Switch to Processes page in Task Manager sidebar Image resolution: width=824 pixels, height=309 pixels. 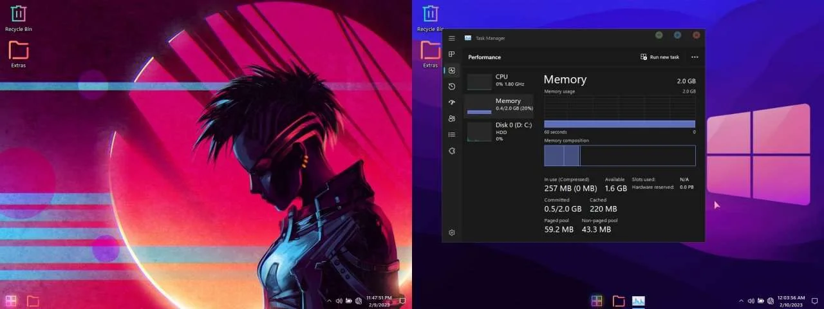point(452,54)
